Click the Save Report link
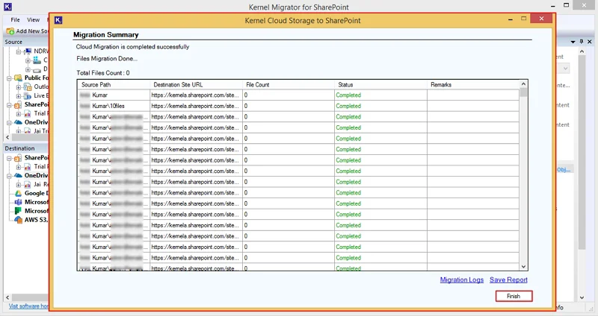Screen dimensions: 598x316 coord(508,280)
